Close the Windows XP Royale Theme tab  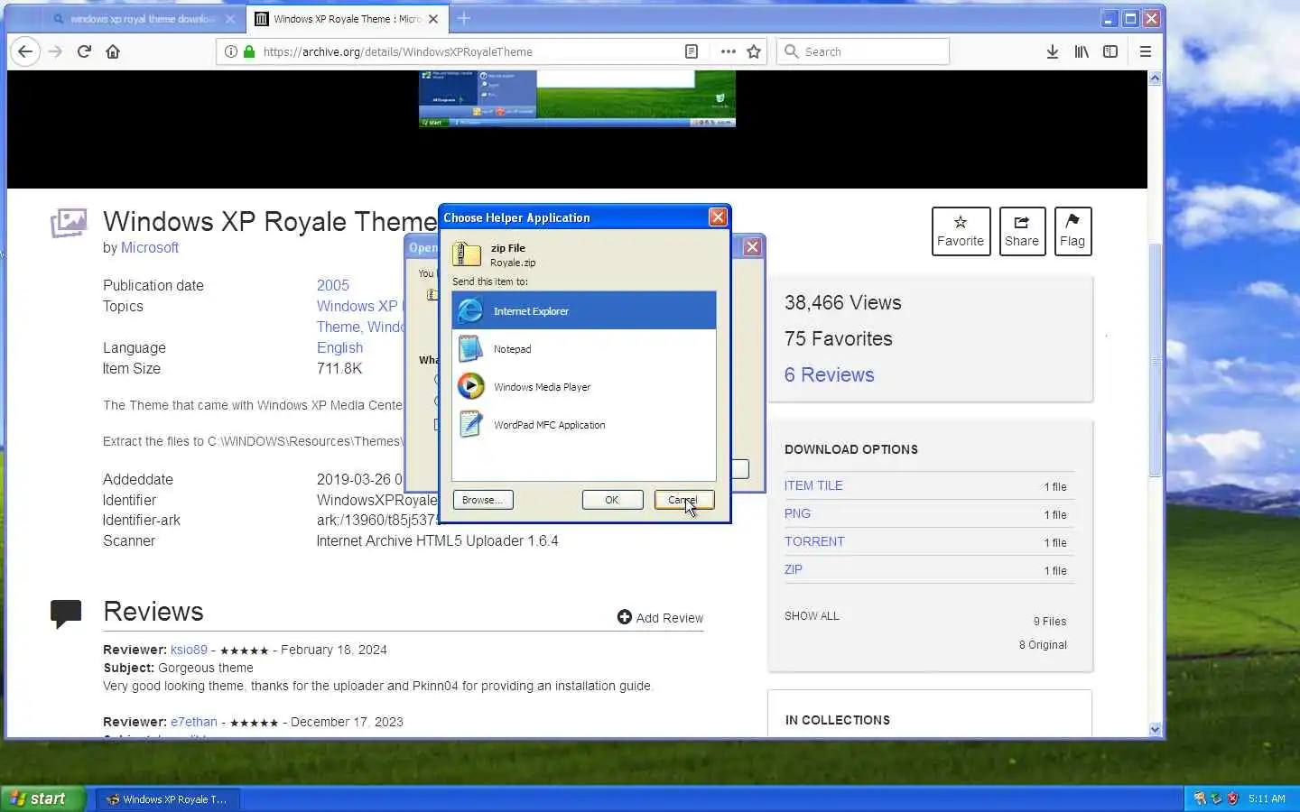click(x=433, y=18)
